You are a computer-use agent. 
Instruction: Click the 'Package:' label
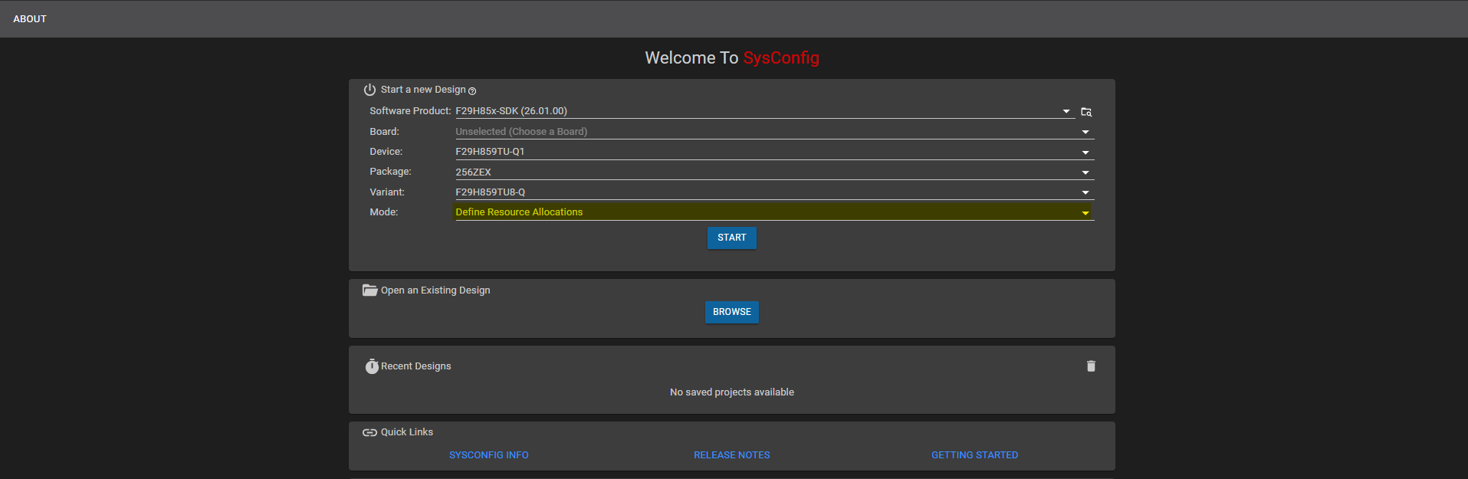click(x=390, y=172)
